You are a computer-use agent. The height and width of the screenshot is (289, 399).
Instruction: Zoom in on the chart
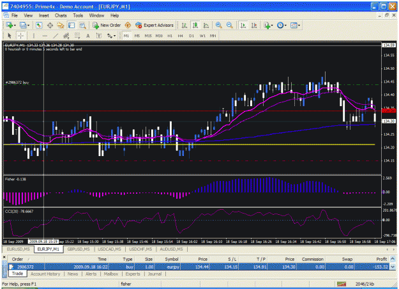coord(218,25)
